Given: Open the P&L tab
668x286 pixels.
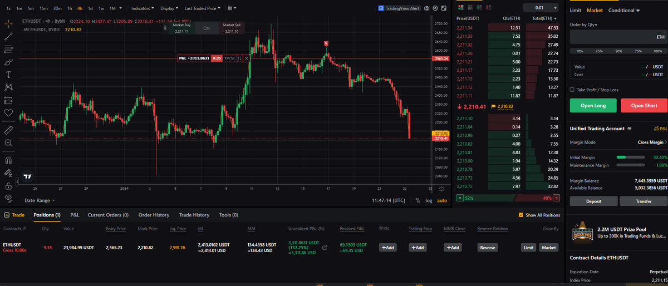Looking at the screenshot, I should [75, 215].
